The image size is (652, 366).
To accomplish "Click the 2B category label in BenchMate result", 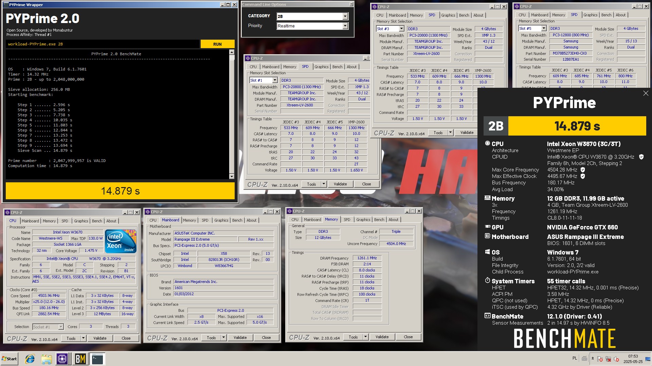I will [496, 126].
